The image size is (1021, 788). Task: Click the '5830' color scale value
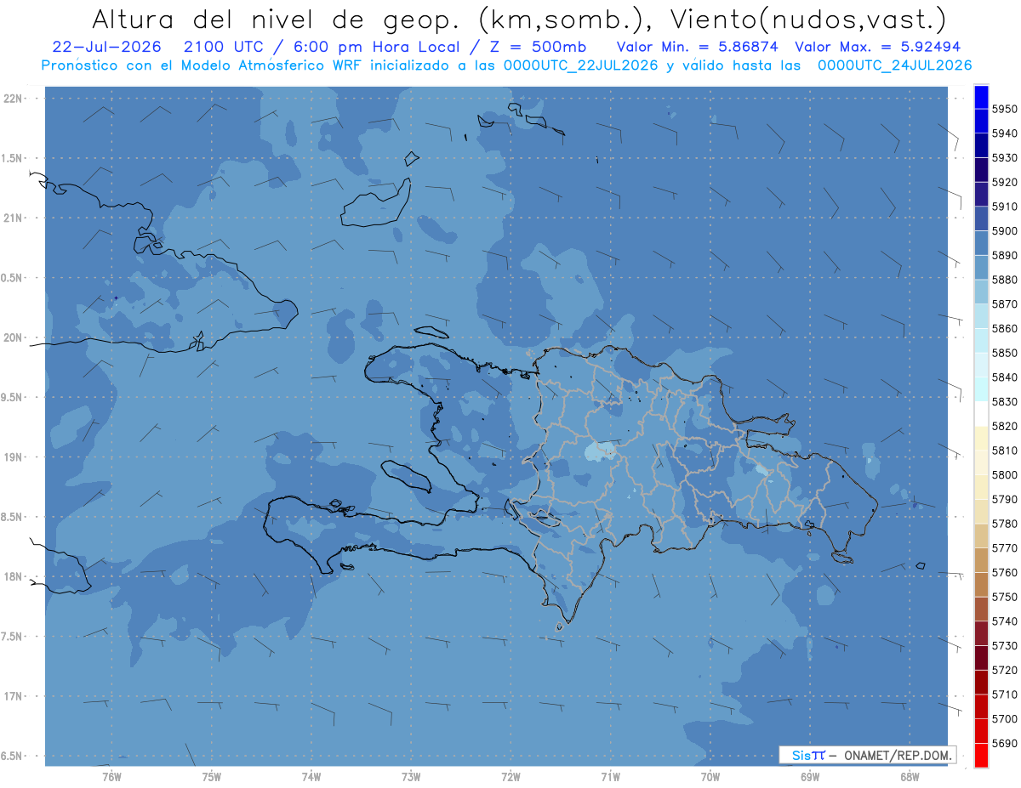1005,402
